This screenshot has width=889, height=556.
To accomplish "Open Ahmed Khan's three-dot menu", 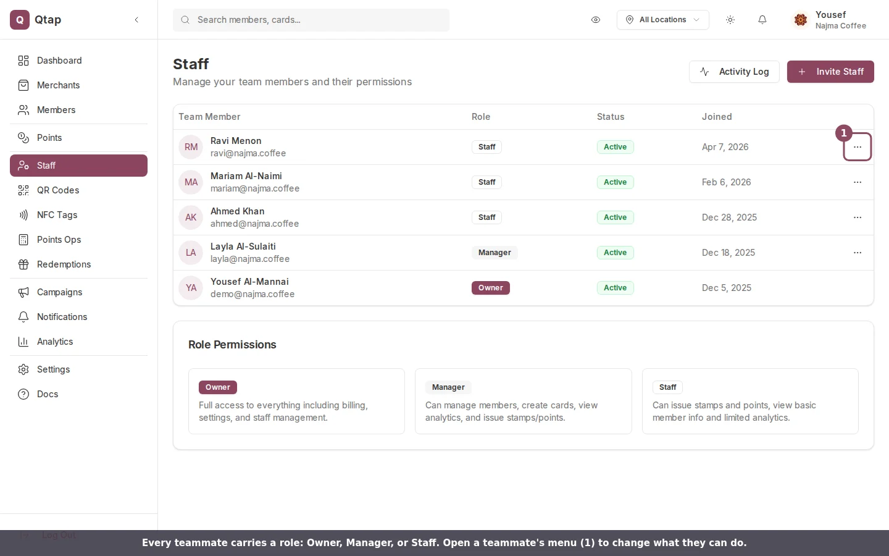I will (858, 217).
